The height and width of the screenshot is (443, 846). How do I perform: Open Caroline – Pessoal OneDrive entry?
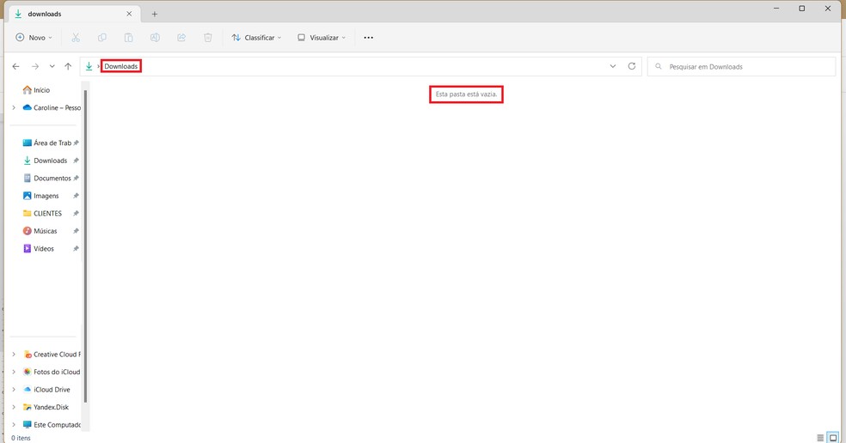point(52,108)
